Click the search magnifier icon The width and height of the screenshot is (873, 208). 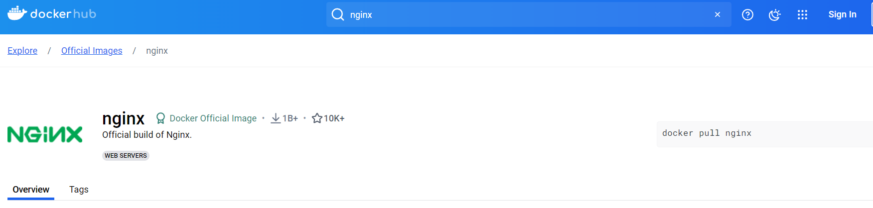(x=338, y=14)
